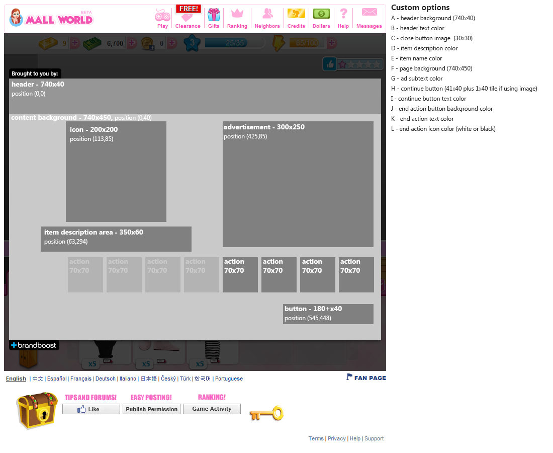Image resolution: width=553 pixels, height=453 pixels.
Task: Open the Neighbors icon
Action: coord(267,14)
